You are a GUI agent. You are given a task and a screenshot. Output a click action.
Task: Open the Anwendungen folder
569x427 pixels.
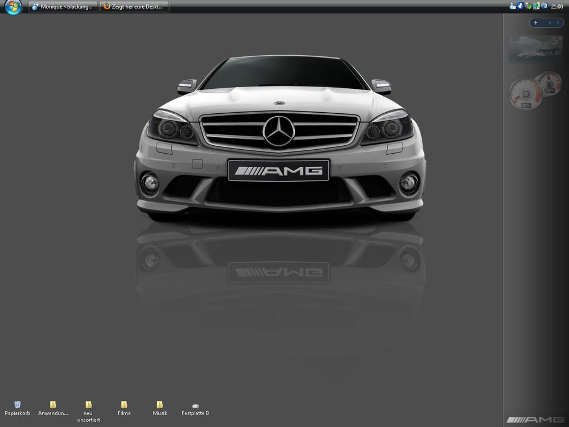[52, 405]
